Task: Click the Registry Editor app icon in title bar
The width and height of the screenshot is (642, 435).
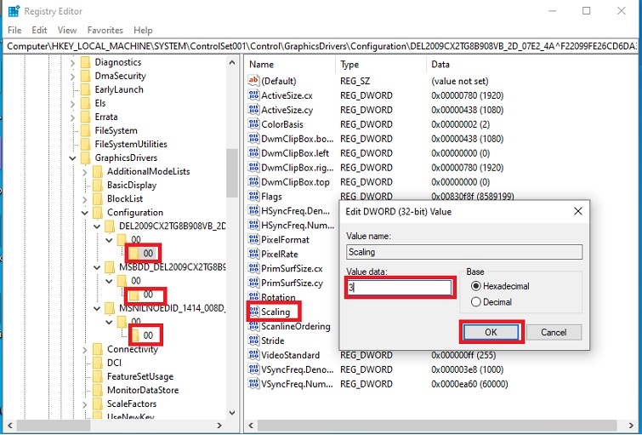Action: 14,11
